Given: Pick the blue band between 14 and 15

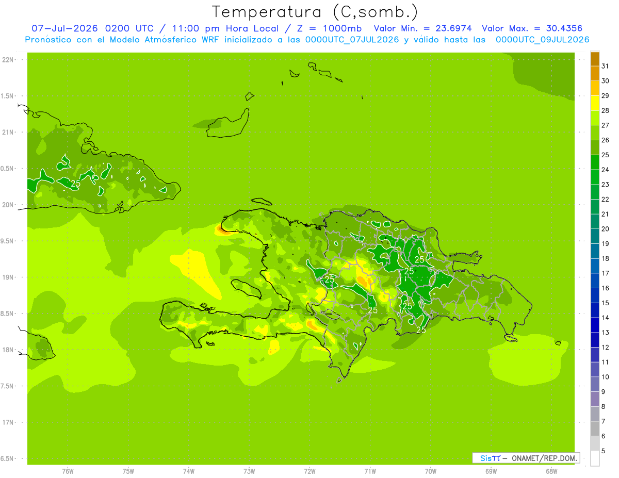Looking at the screenshot, I should tap(595, 310).
